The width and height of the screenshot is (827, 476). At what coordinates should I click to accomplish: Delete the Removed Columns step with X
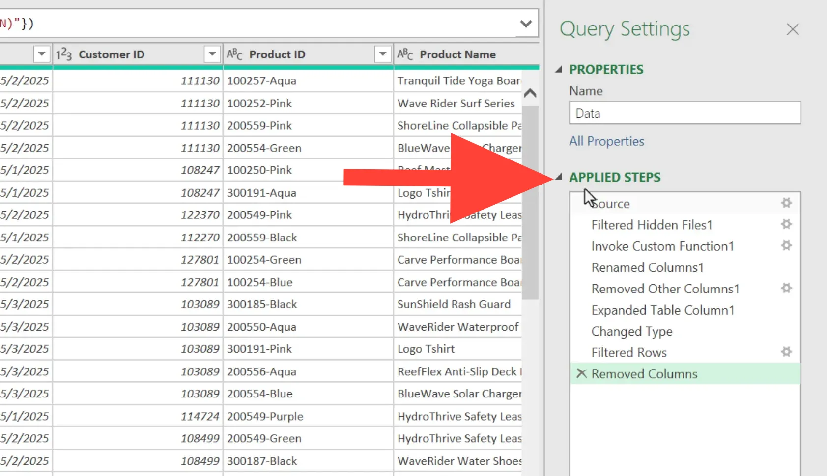click(x=581, y=374)
